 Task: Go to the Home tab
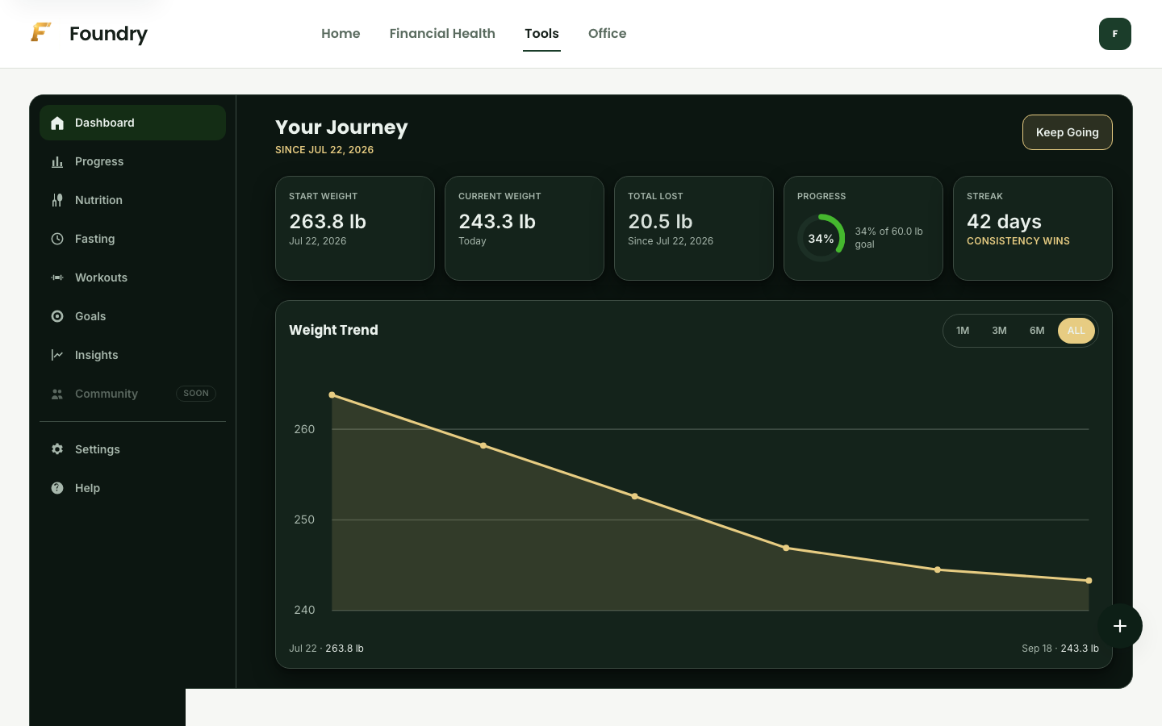click(341, 34)
